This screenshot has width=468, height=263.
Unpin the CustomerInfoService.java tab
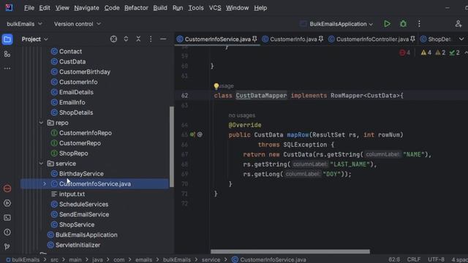(254, 39)
